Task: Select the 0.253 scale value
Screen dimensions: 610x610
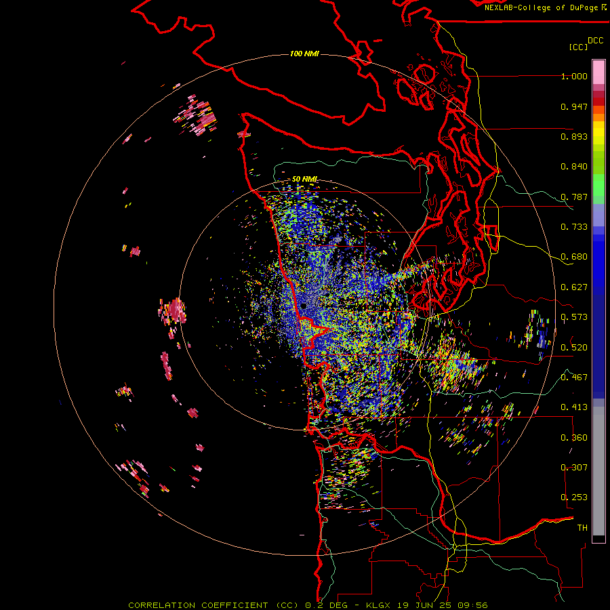Action: pos(574,497)
